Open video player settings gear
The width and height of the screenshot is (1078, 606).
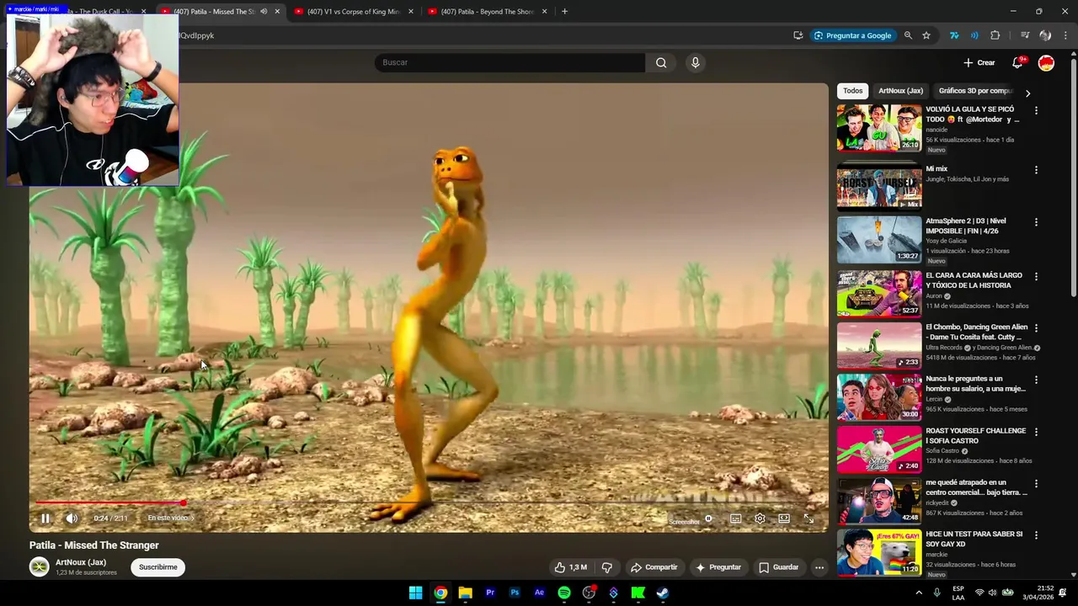pyautogui.click(x=760, y=518)
